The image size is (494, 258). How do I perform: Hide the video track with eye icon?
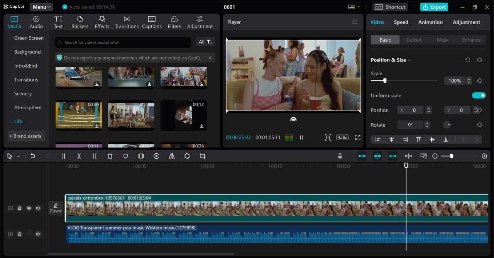click(x=29, y=208)
